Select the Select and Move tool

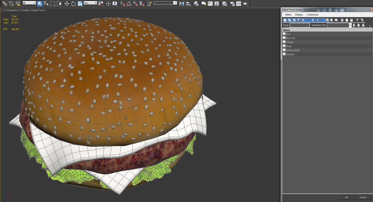point(67,4)
